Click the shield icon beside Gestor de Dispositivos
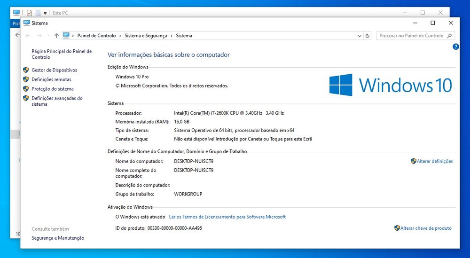The height and width of the screenshot is (258, 470). pyautogui.click(x=26, y=70)
